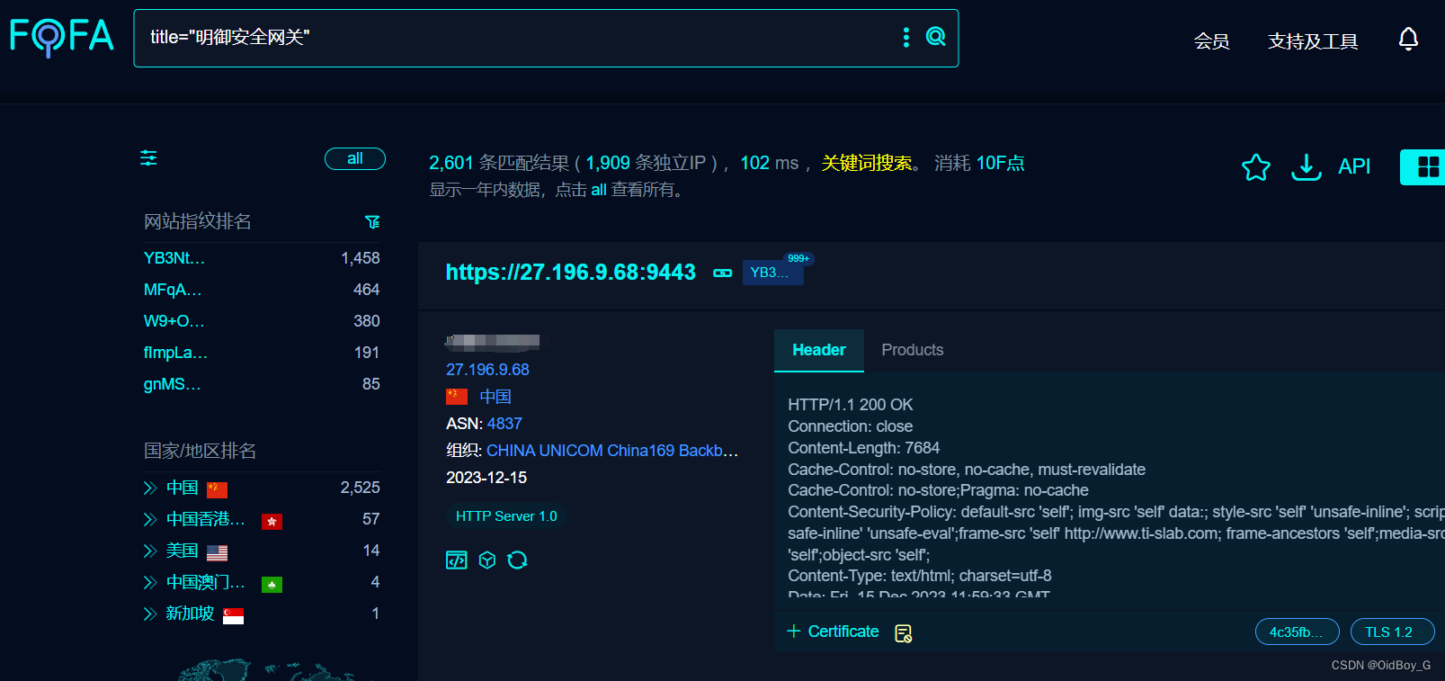This screenshot has height=681, width=1445.
Task: Select YB3Nt... fingerprint row
Action: click(x=262, y=258)
